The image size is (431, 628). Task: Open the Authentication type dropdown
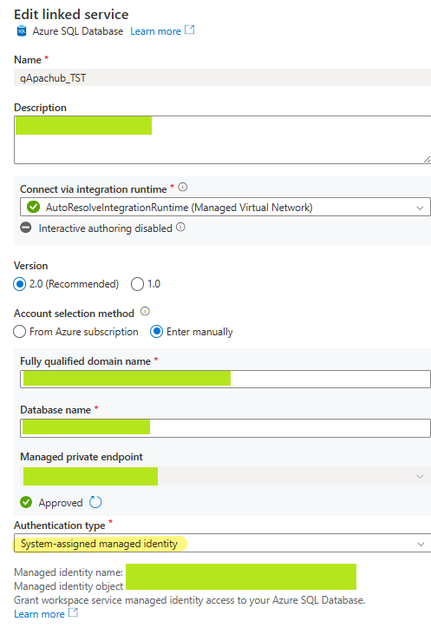click(x=222, y=543)
